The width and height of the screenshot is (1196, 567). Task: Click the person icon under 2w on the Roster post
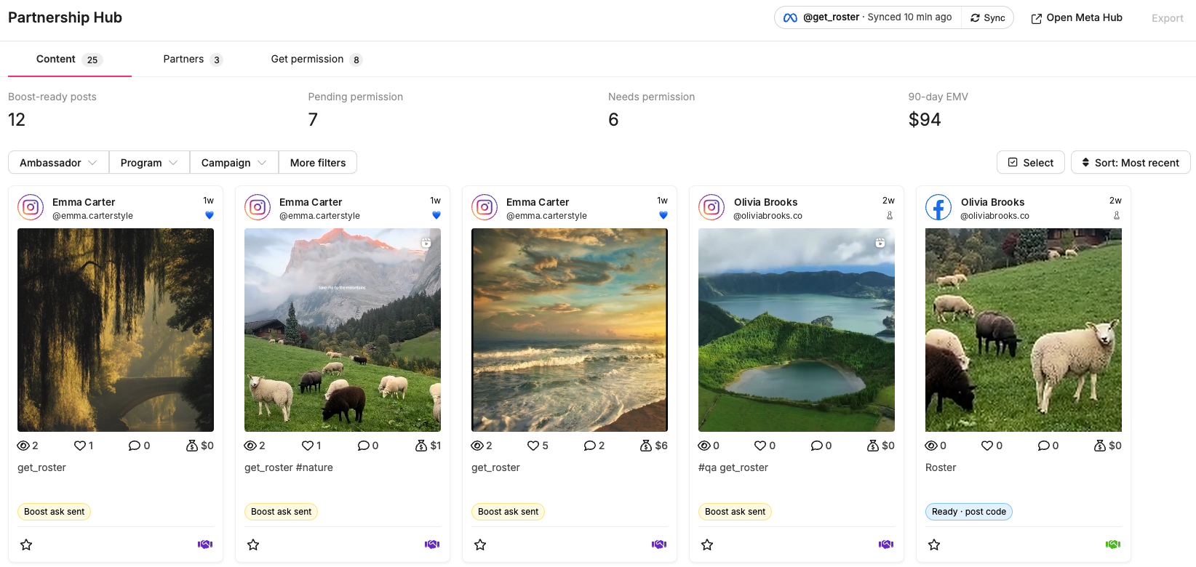(x=1117, y=215)
